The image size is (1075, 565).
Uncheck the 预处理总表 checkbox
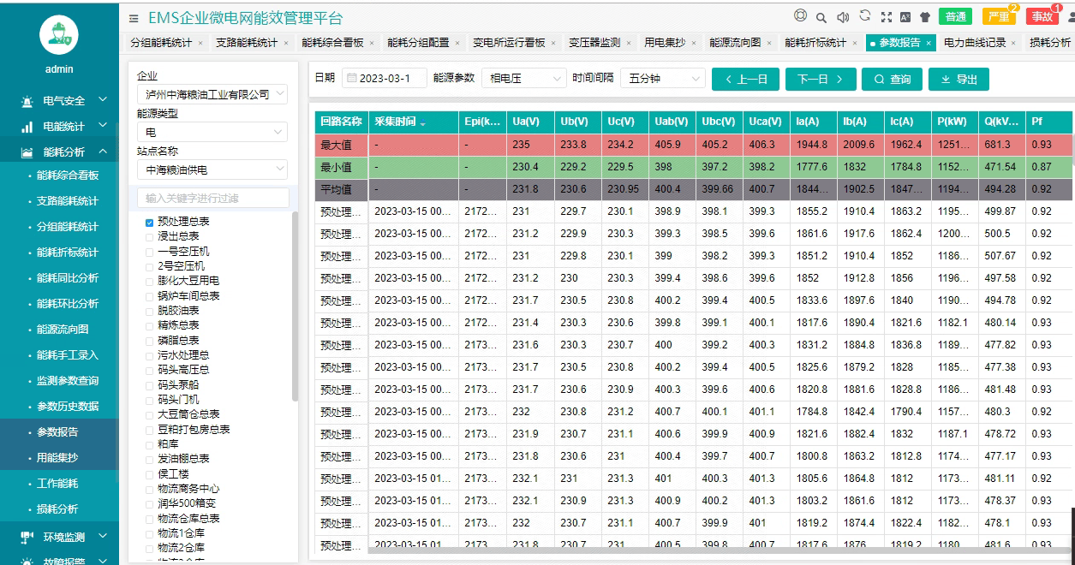pyautogui.click(x=149, y=222)
